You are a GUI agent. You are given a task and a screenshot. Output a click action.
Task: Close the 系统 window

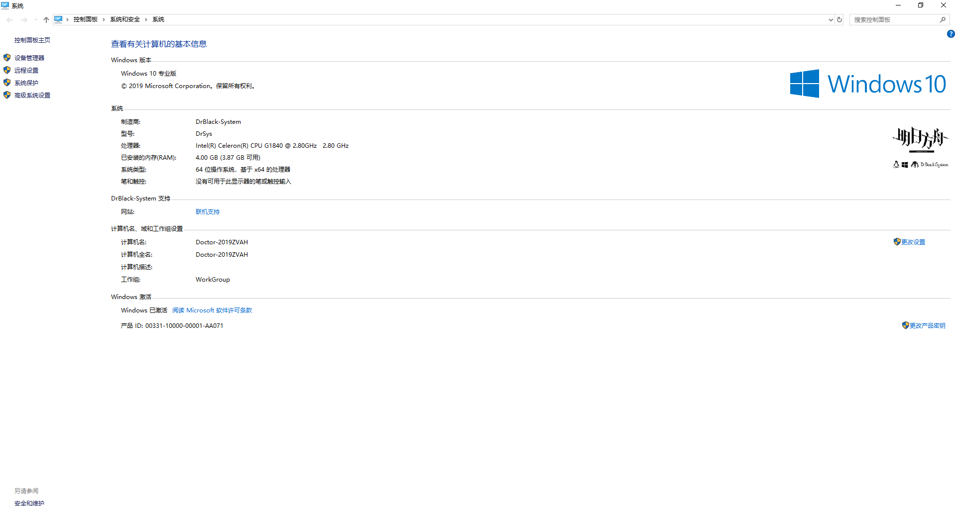coord(944,5)
